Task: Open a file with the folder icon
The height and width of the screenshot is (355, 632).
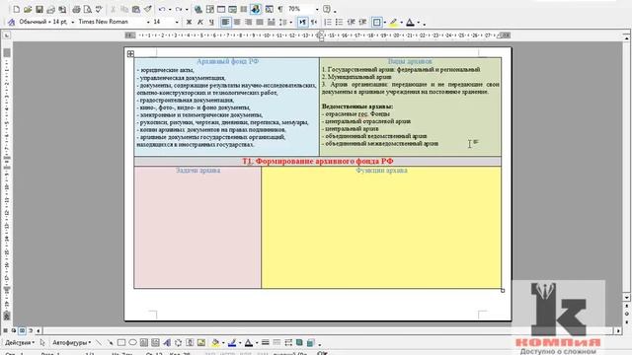Action: pyautogui.click(x=28, y=9)
